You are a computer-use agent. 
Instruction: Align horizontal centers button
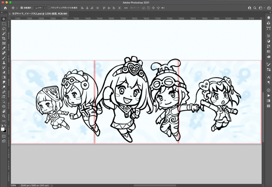[x=87, y=8]
